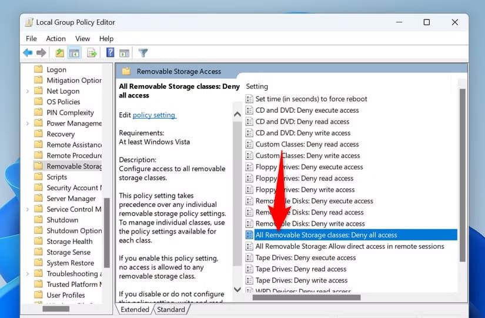Viewport: 485px width, 318px height.
Task: Select Removable Disks: Deny read access
Action: point(309,213)
